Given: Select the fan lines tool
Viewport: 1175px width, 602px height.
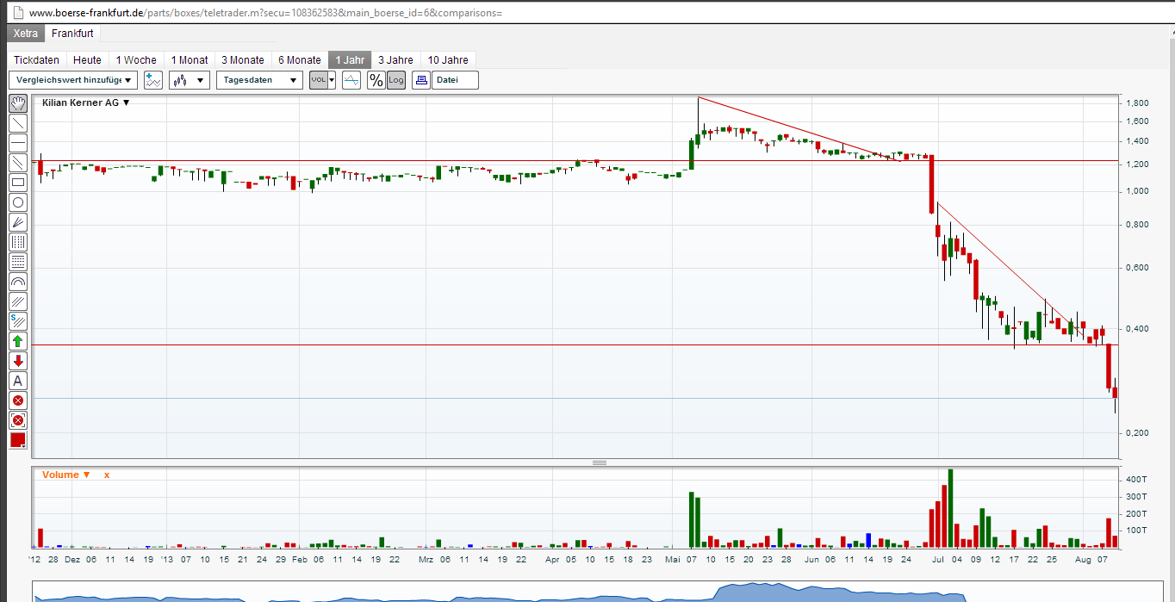Looking at the screenshot, I should click(18, 222).
